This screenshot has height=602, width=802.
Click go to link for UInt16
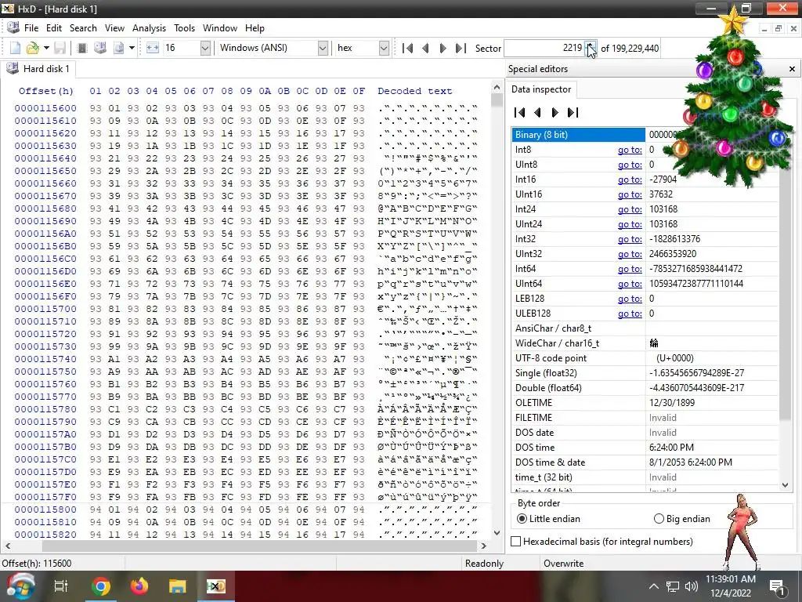coord(630,194)
